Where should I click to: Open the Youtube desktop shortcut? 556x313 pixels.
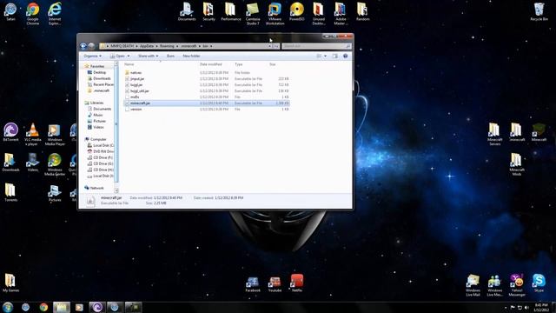(x=275, y=283)
